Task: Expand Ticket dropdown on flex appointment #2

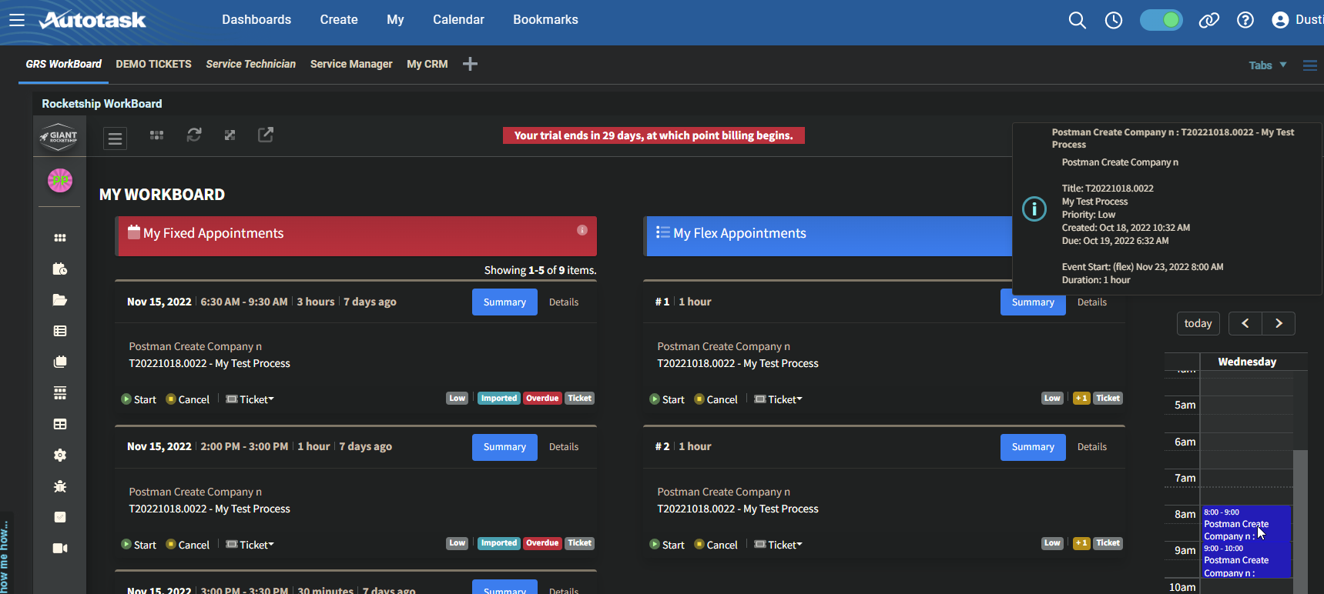Action: tap(779, 545)
